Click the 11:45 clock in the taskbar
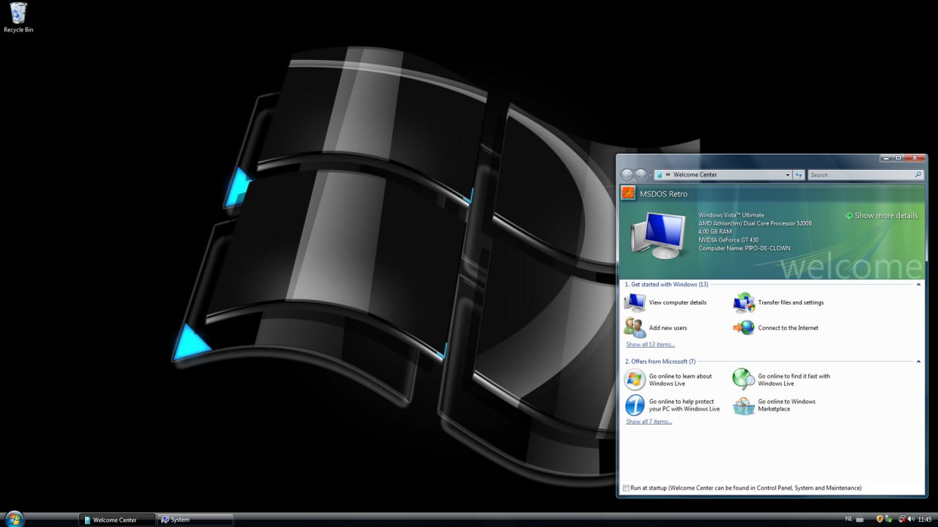 pyautogui.click(x=925, y=519)
